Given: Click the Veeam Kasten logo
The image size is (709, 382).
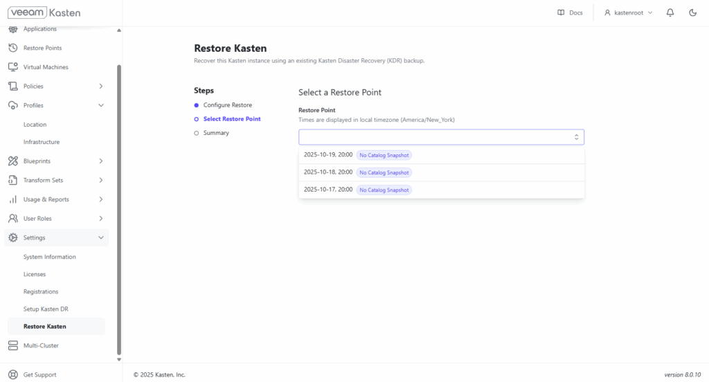Looking at the screenshot, I should point(44,12).
